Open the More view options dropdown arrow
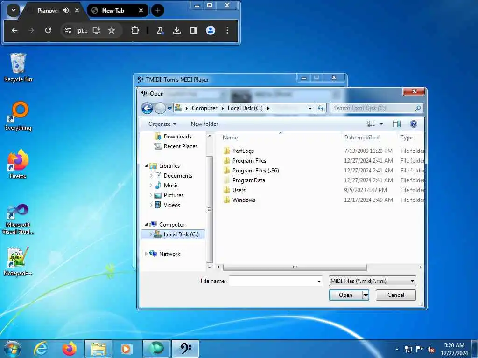 (381, 124)
